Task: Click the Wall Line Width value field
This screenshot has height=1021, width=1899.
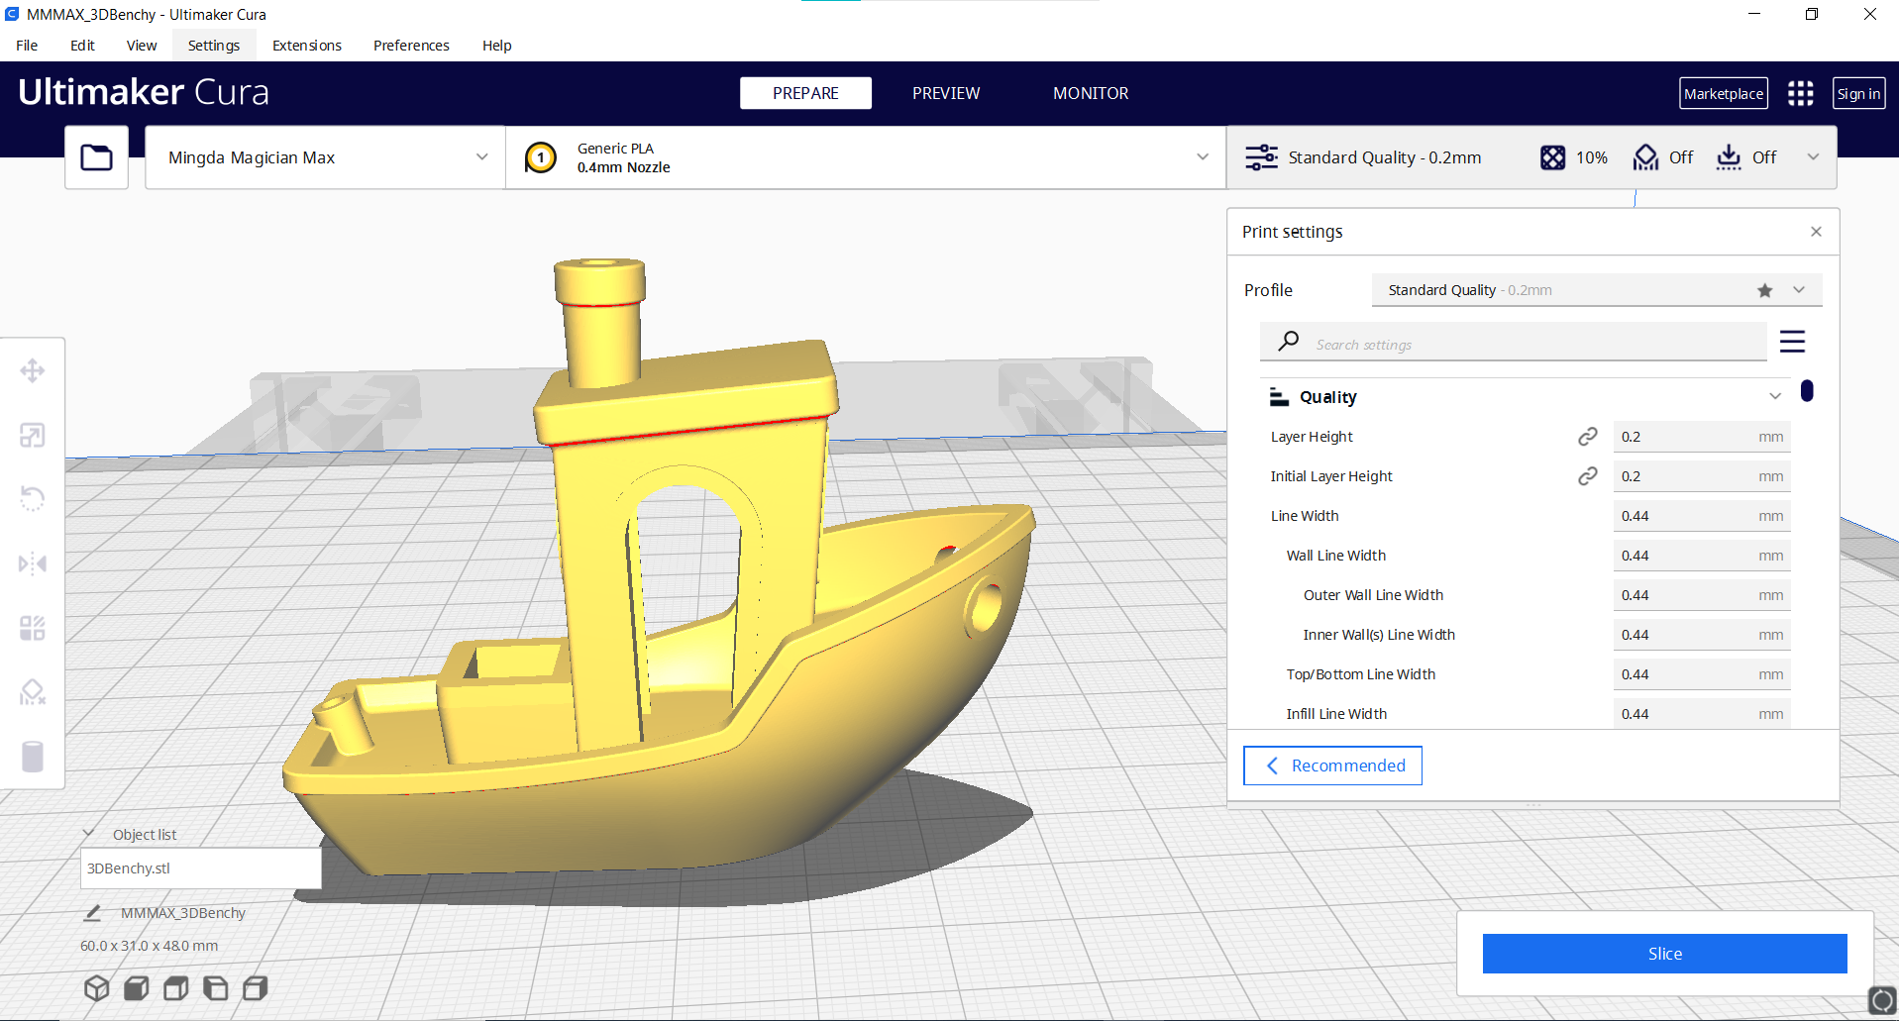Action: click(1702, 556)
